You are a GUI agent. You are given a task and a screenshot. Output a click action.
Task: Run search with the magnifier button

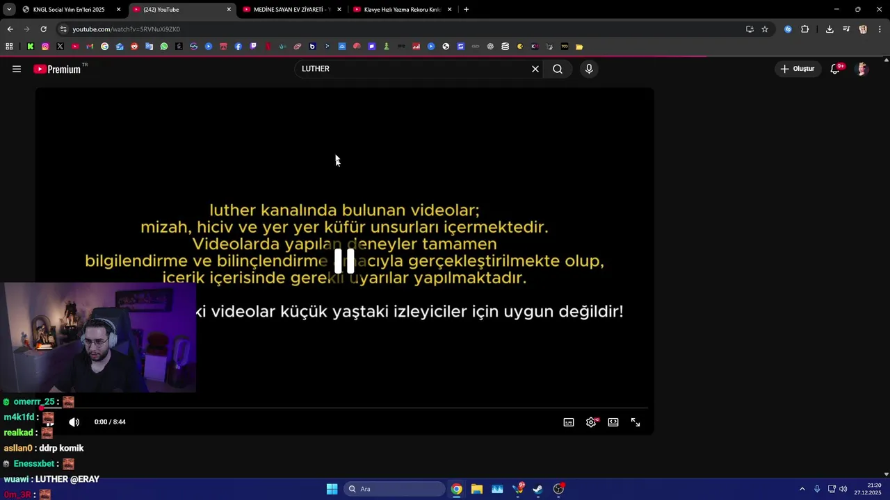click(x=558, y=69)
